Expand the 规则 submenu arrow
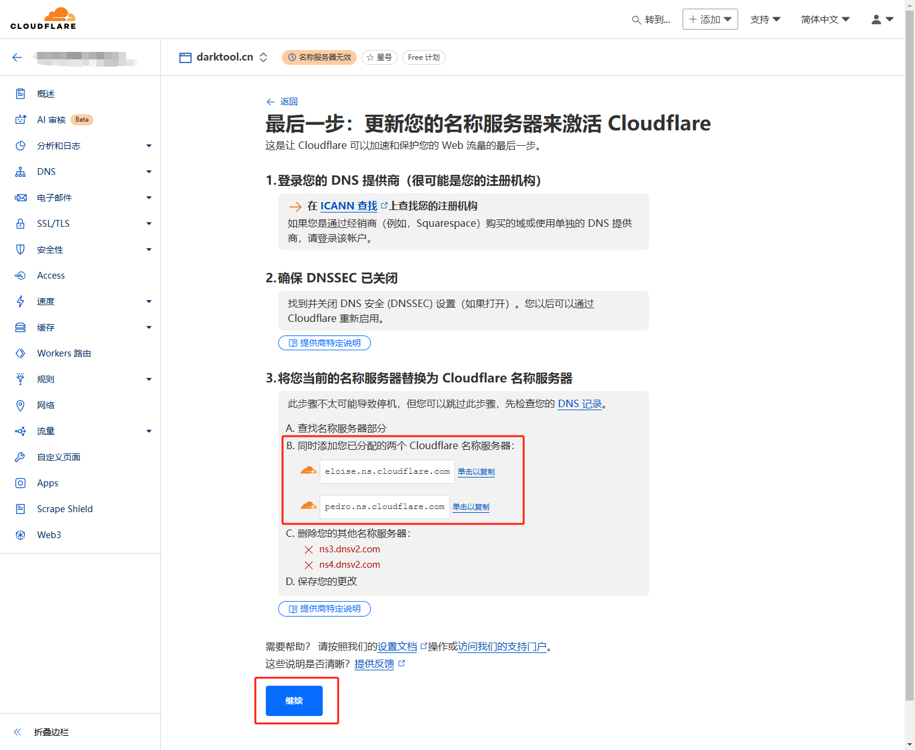This screenshot has width=915, height=750. (149, 379)
